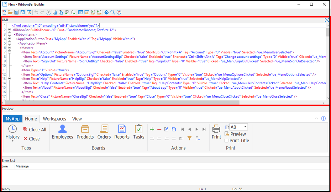Viewport: 331px width, 192px height.
Task: Click the Reports ribbon icon
Action: click(x=122, y=132)
